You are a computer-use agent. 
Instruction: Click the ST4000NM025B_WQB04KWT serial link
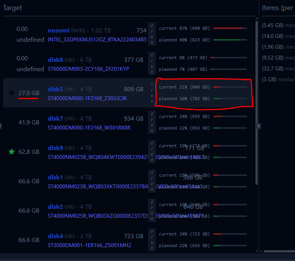pos(98,157)
